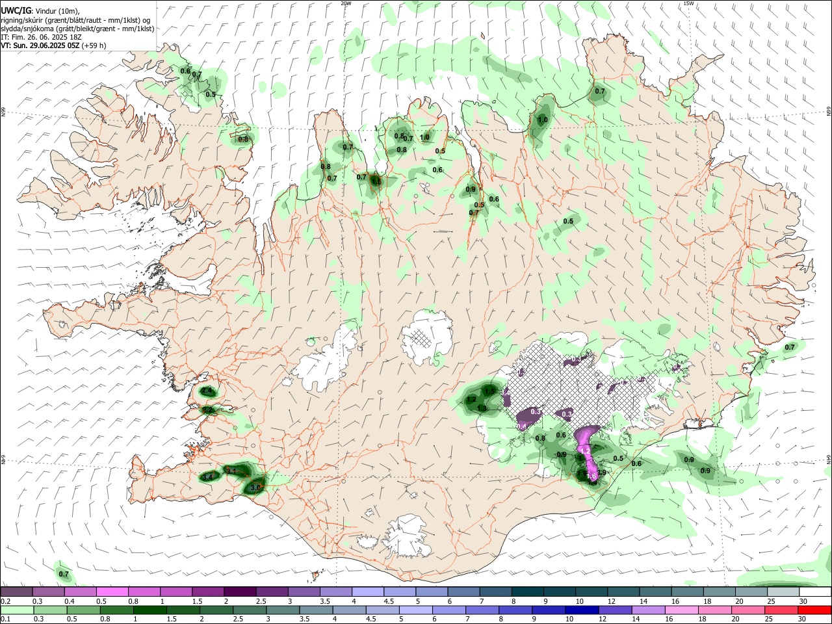Click the "0.1" label in the lower legend
Viewport: 832px width, 624px height.
(x=5, y=619)
